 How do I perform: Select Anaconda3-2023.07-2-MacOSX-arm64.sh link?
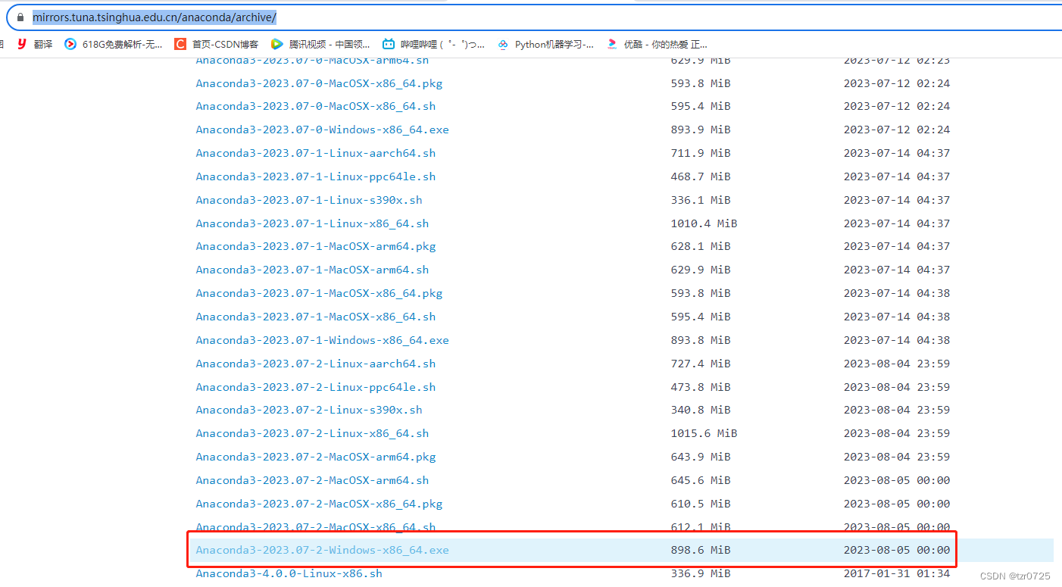(x=312, y=480)
